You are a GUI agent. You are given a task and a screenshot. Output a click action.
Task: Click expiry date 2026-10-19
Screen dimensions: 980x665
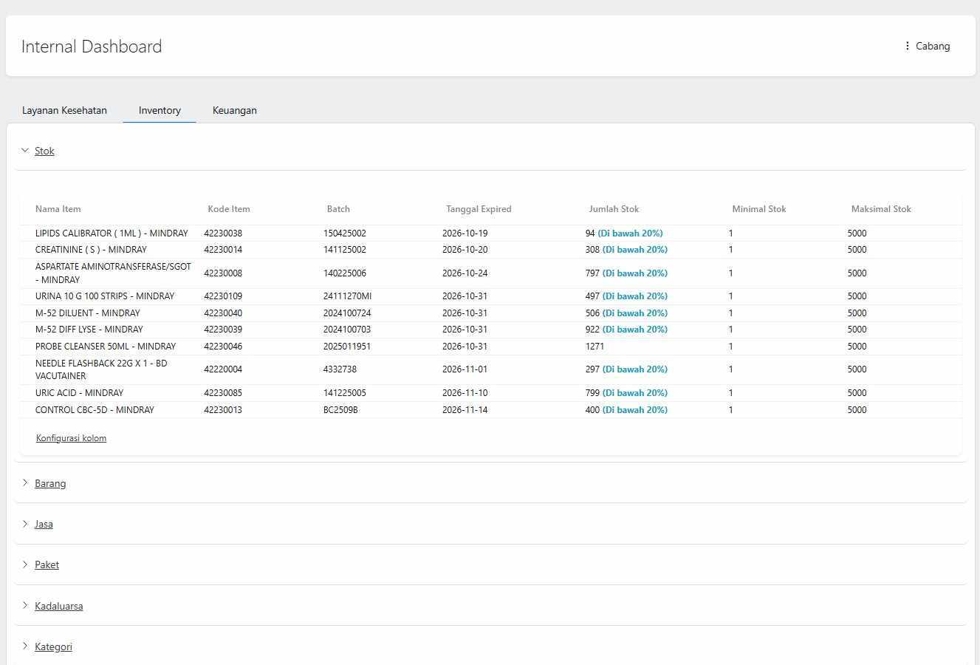tap(465, 233)
